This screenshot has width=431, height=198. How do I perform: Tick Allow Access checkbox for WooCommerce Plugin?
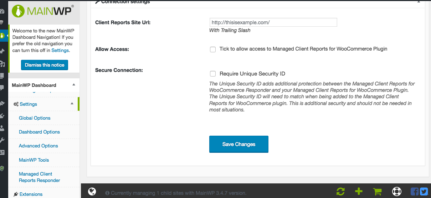pos(213,49)
